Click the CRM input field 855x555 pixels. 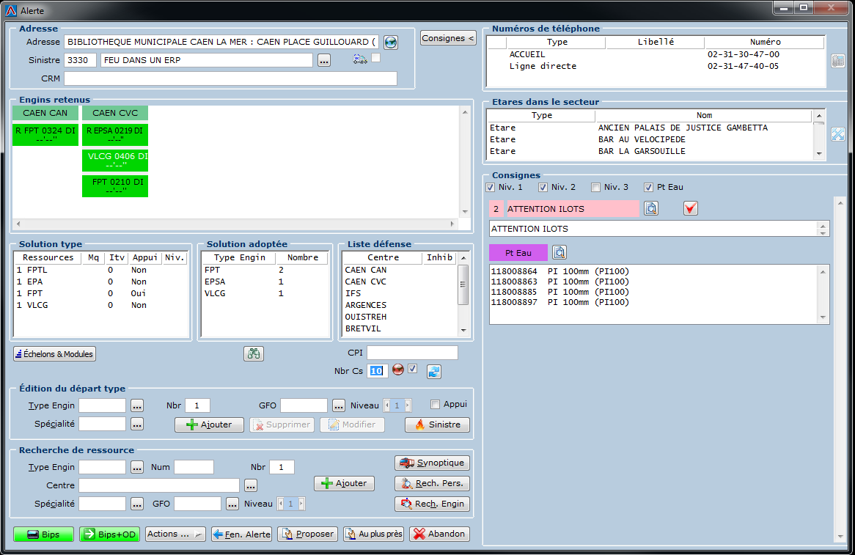pyautogui.click(x=231, y=78)
